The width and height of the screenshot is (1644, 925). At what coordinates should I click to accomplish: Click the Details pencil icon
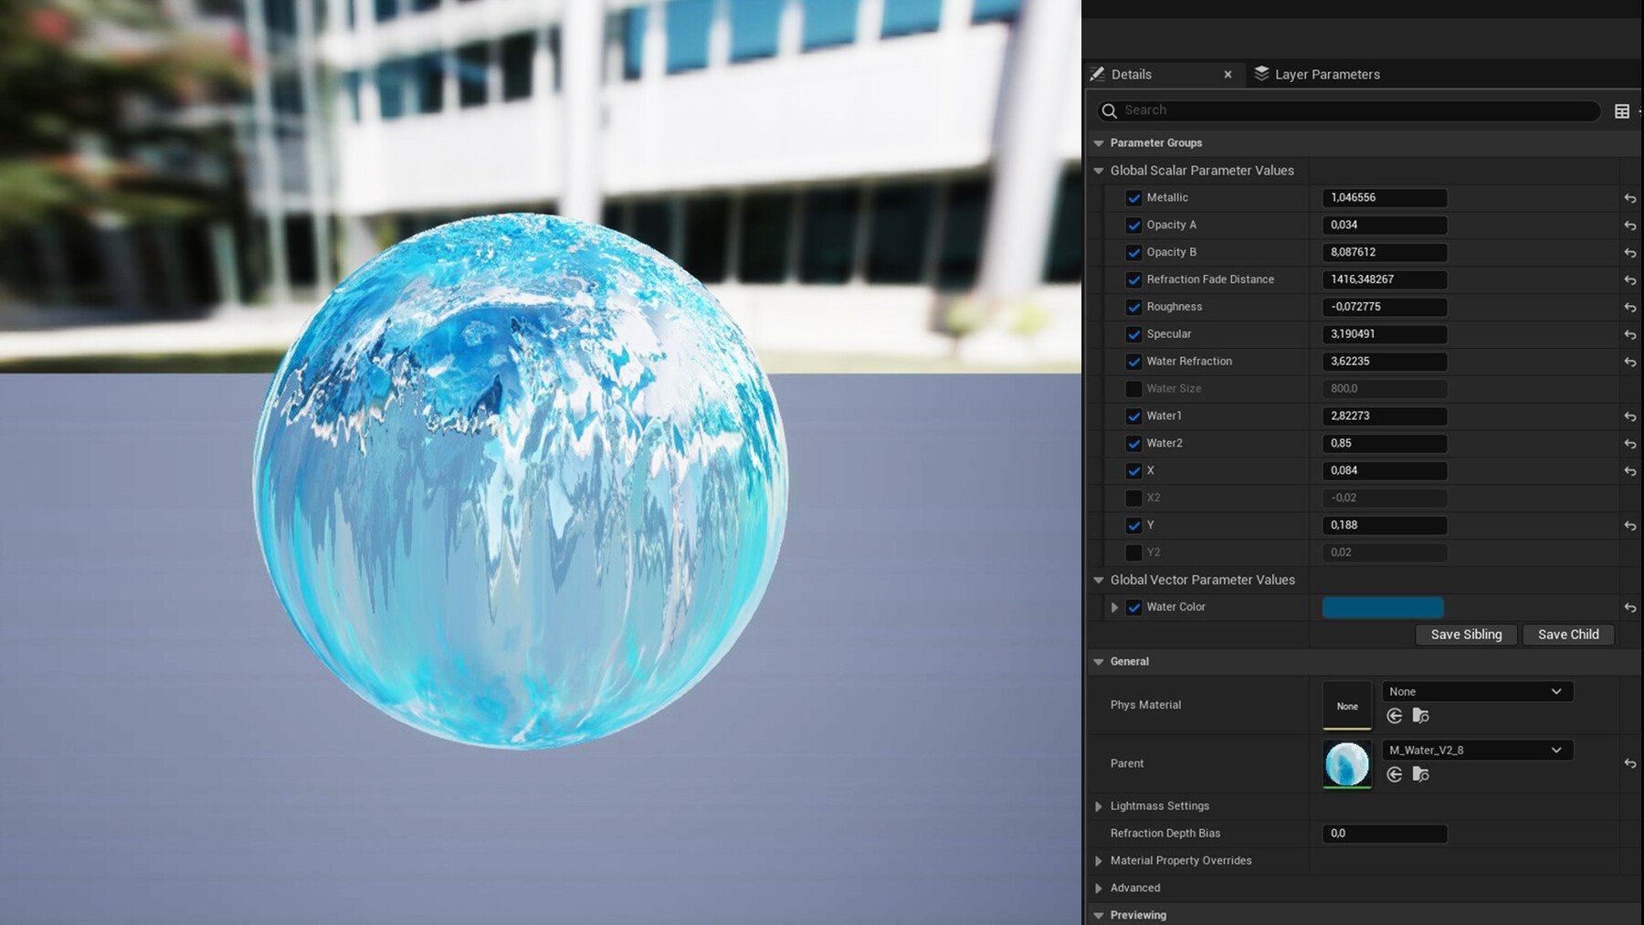1098,74
